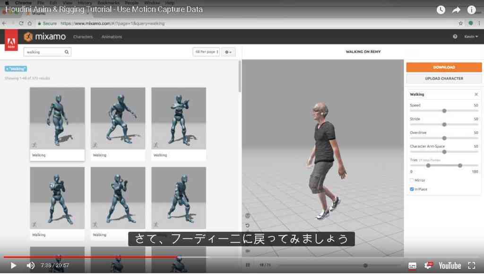Select first second-row walking thumbnail

tap(57, 198)
